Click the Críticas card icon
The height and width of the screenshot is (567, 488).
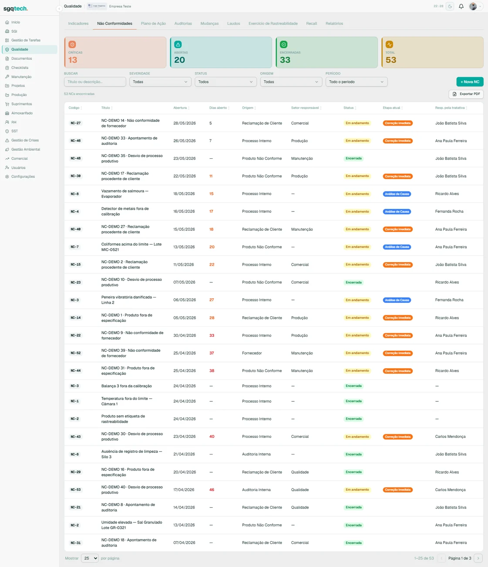72,44
